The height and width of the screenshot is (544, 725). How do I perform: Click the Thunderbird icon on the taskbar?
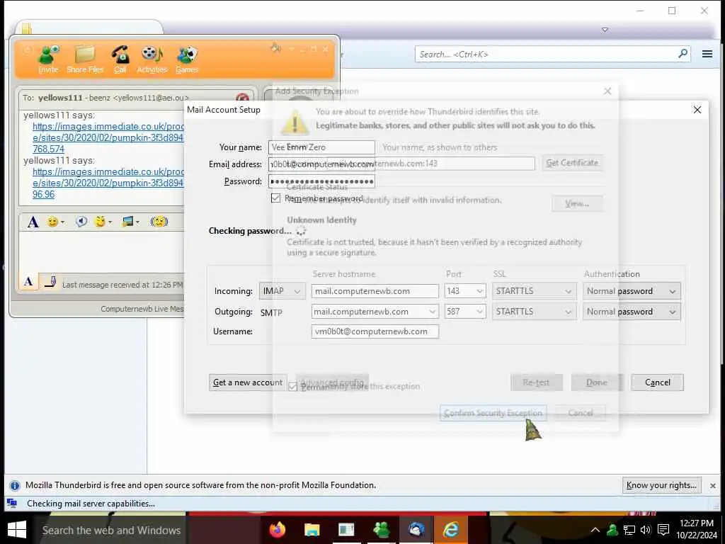[x=416, y=529]
